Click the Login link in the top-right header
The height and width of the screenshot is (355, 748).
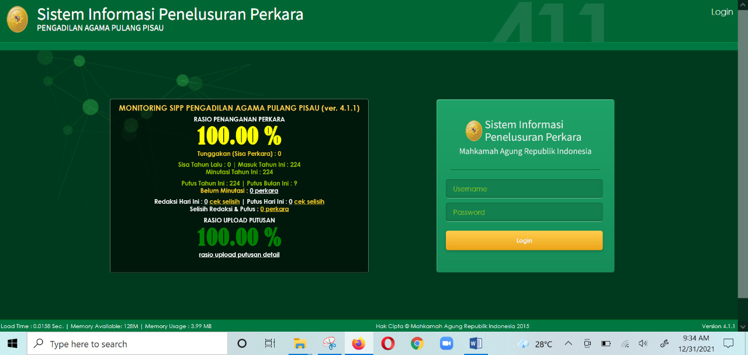click(722, 12)
